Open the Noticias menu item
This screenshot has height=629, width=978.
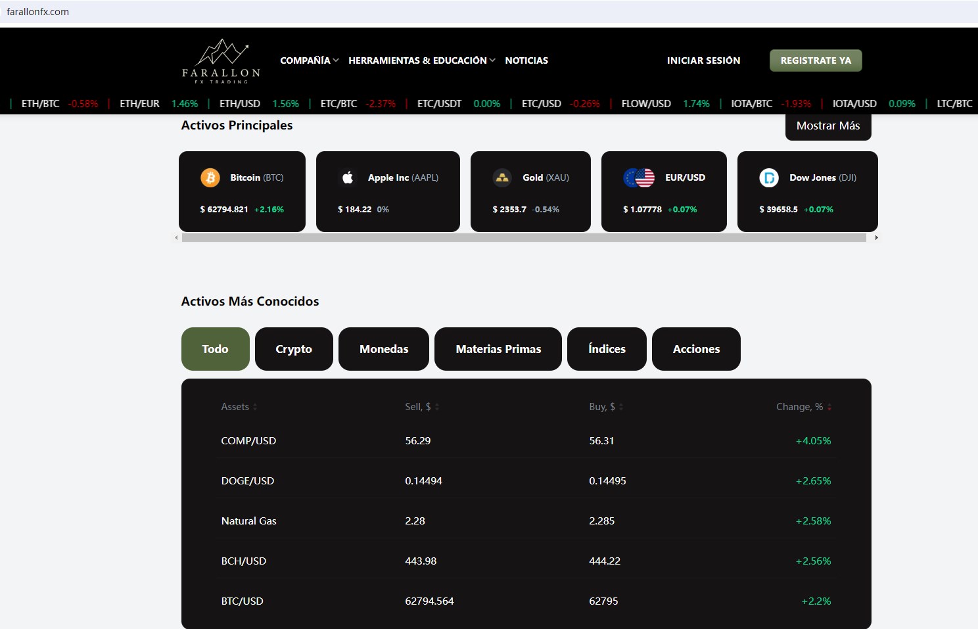point(526,60)
